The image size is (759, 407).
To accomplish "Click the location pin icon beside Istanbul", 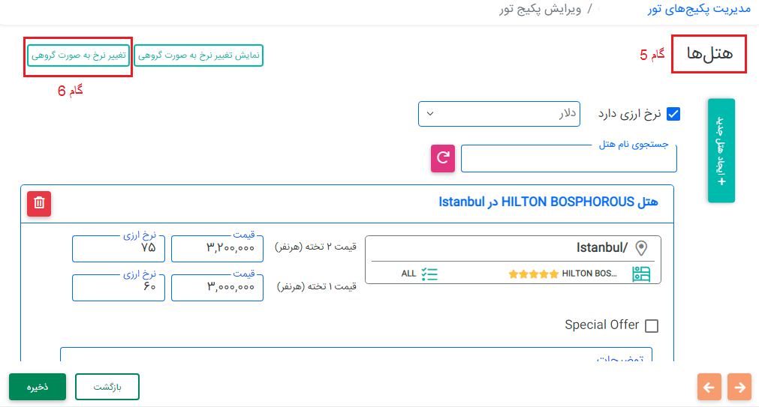I will [x=640, y=248].
